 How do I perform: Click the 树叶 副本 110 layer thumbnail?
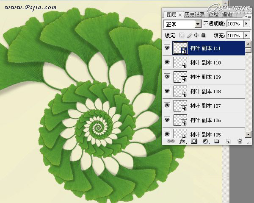[180, 63]
